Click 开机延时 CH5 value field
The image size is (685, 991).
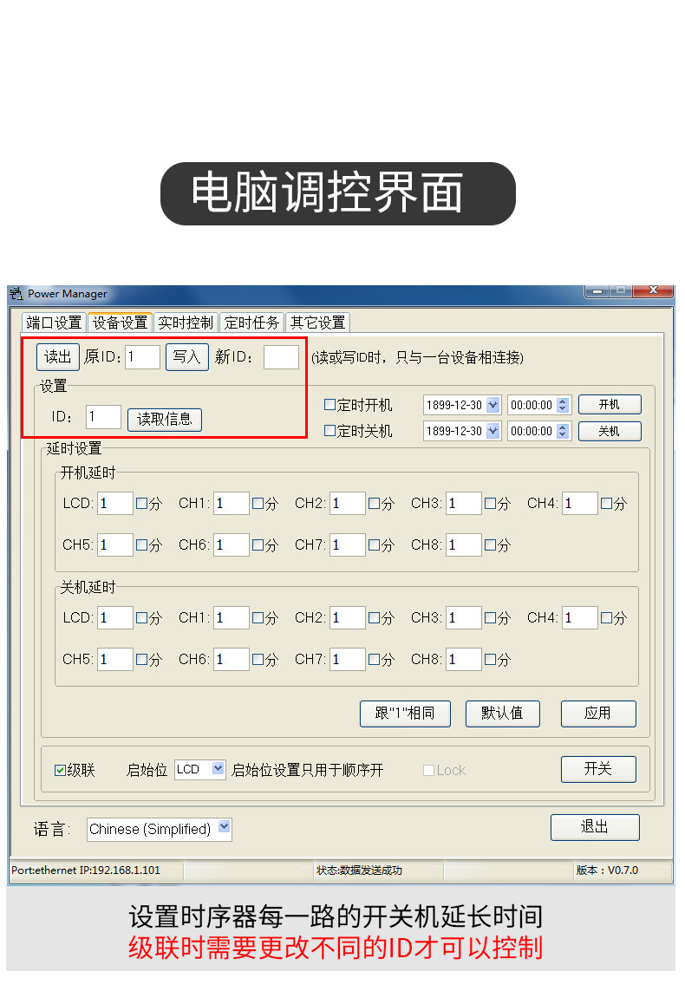coord(115,544)
